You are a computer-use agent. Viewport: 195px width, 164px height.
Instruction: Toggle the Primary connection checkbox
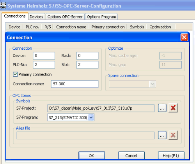15,74
